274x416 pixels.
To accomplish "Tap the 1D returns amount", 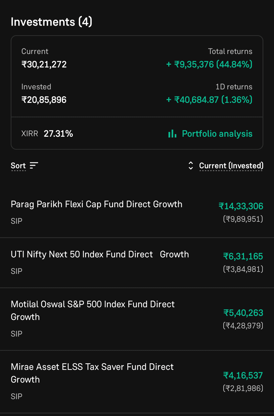I will 209,100.
